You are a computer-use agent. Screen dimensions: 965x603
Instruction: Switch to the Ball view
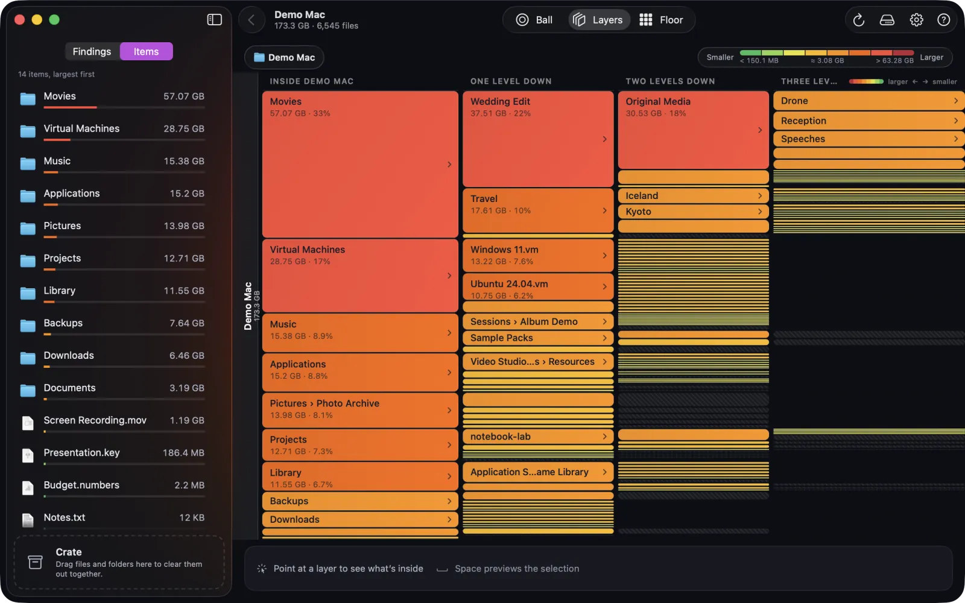click(534, 20)
